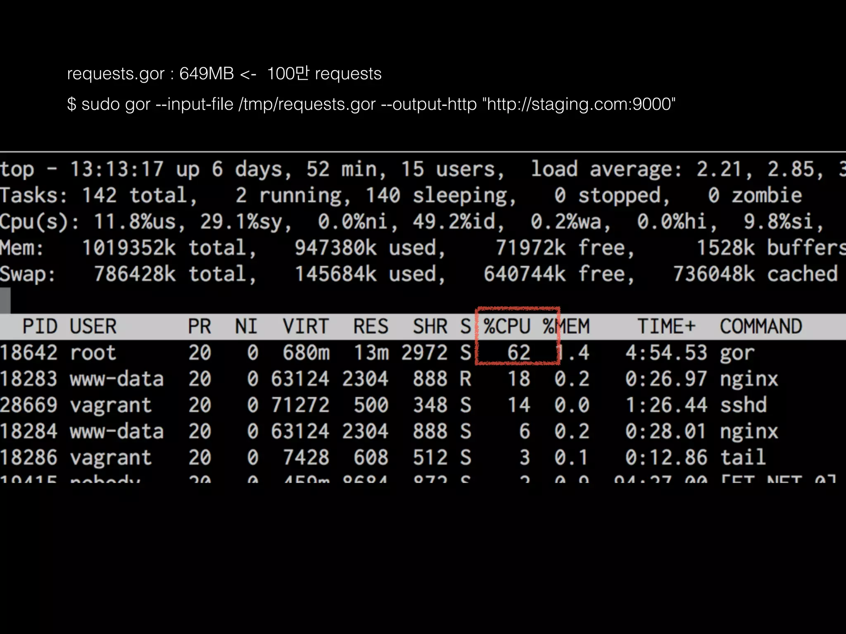Viewport: 846px width, 634px height.
Task: Click the 'gor' command name
Action: [x=737, y=354]
